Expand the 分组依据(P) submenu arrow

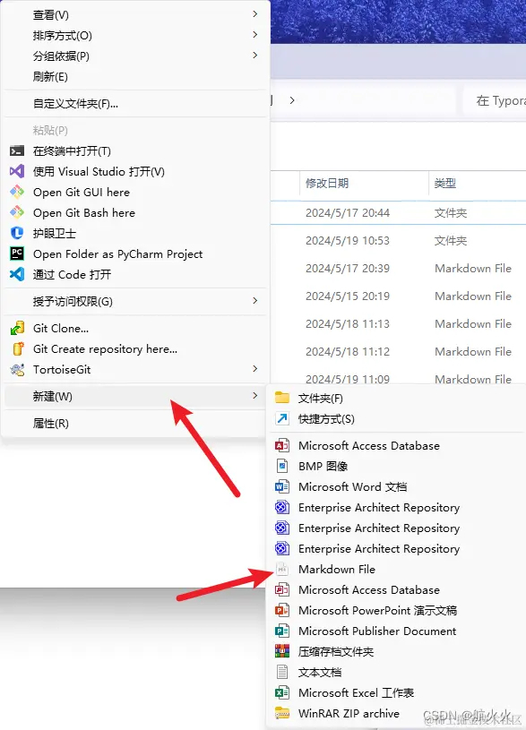point(254,56)
